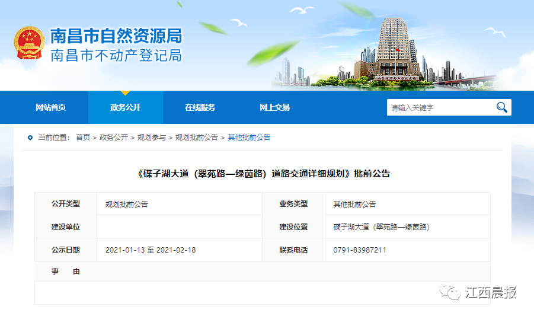Open the 网上交易 menu item

[x=274, y=107]
